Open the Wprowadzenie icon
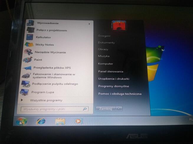 pos(30,23)
